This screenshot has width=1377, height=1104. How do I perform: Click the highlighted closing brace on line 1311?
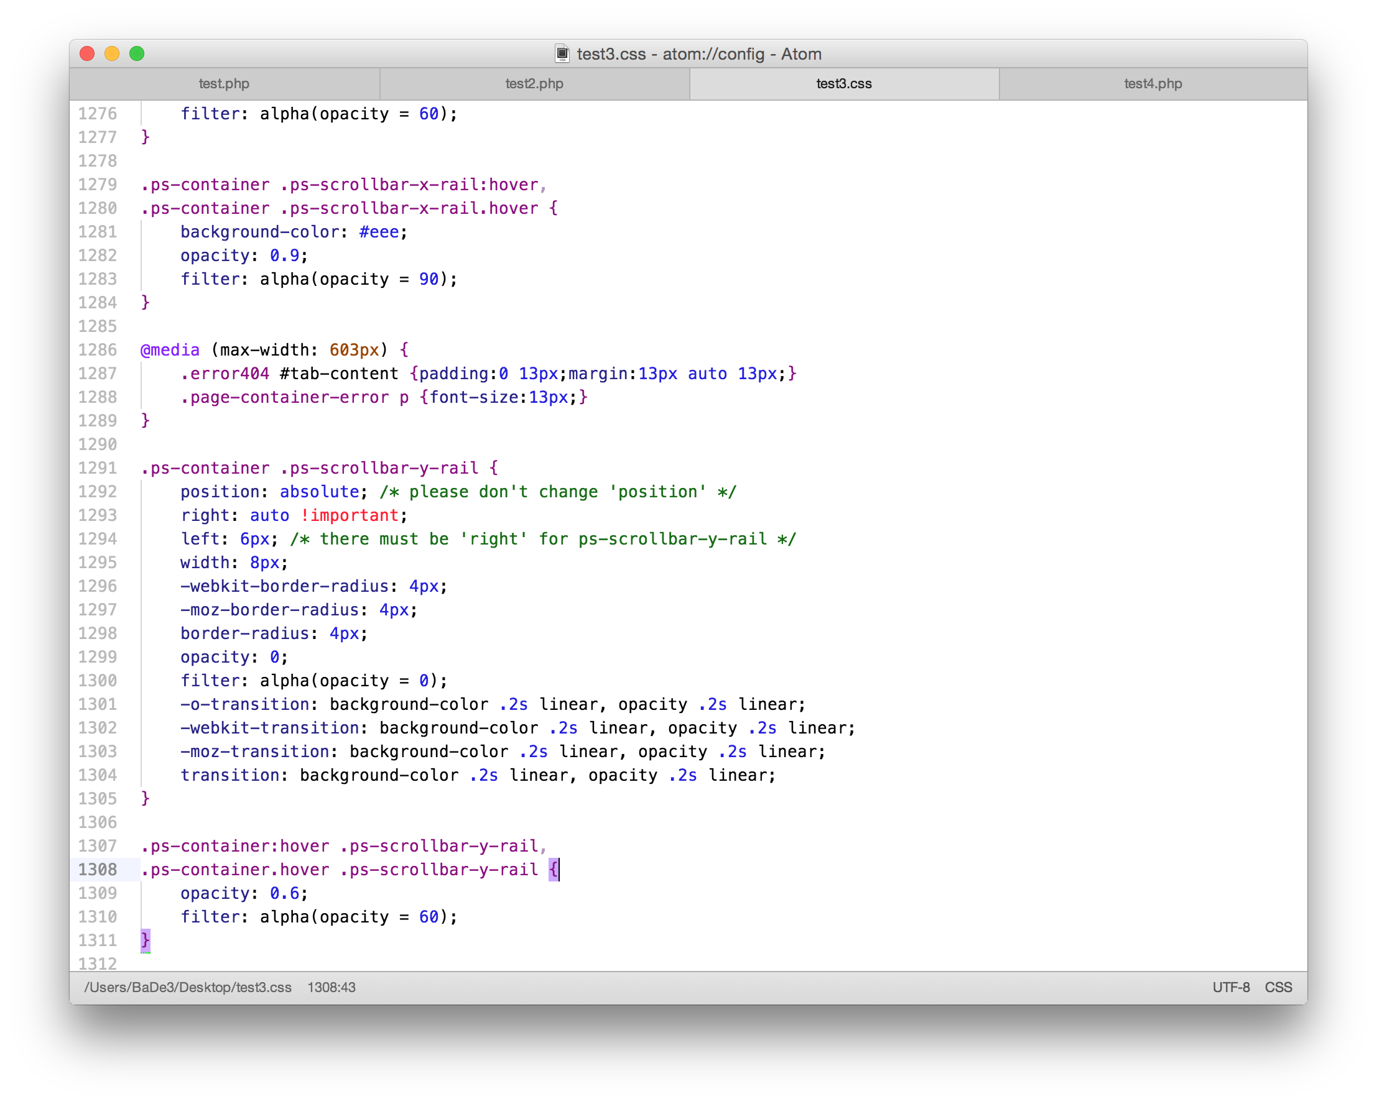coord(146,940)
